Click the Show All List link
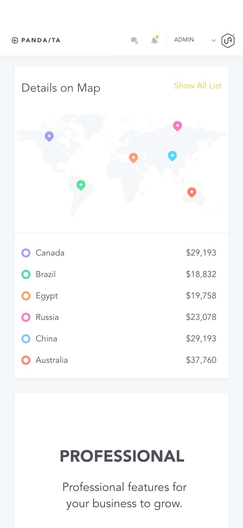The image size is (243, 528). [198, 86]
